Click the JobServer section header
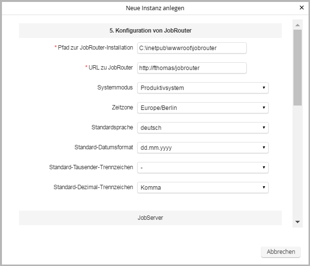This screenshot has height=266, width=310. [150, 218]
